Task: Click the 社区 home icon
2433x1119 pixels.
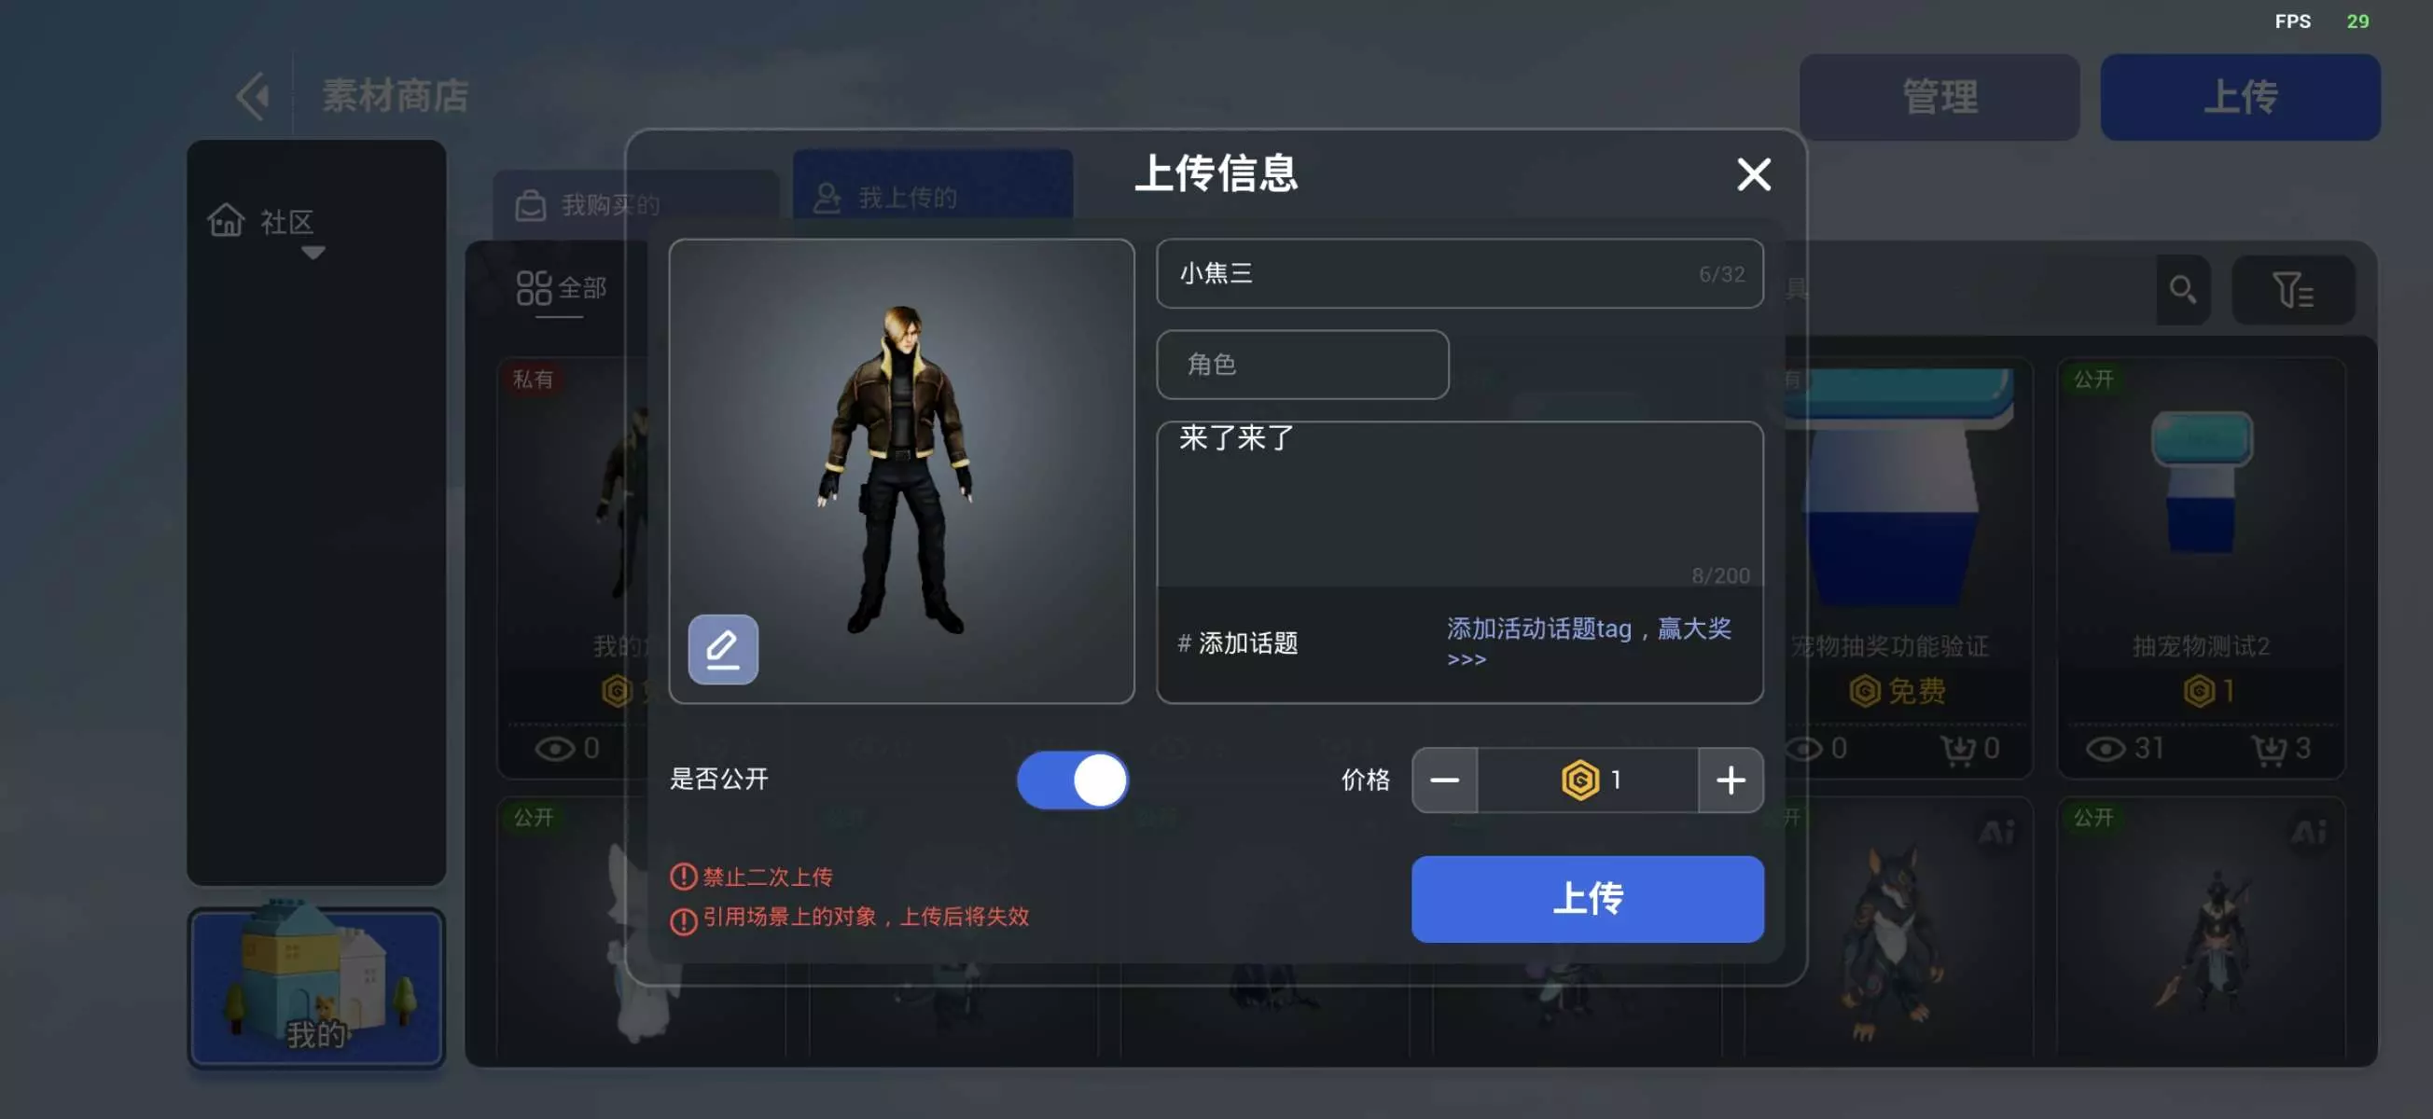Action: tap(226, 221)
